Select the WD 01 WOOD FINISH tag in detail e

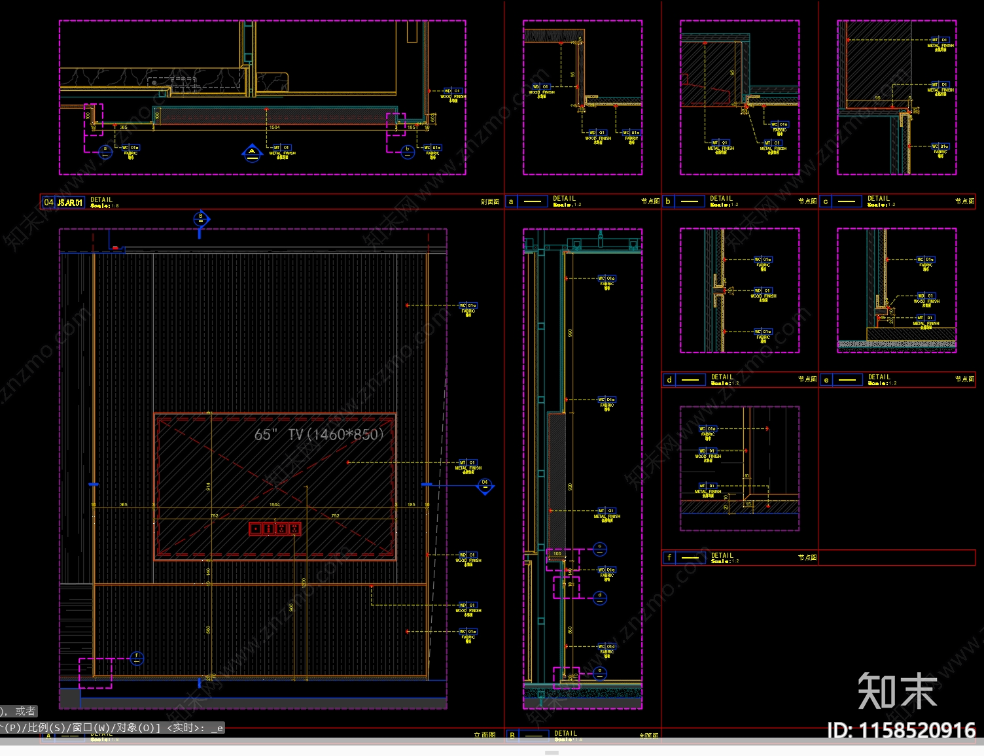pos(926,300)
